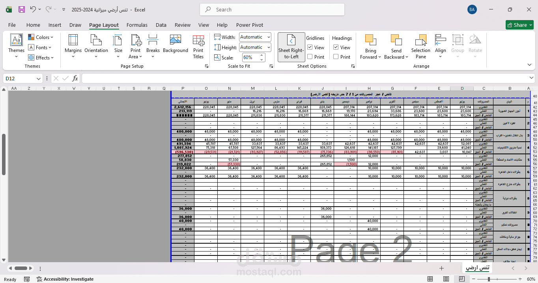This screenshot has width=538, height=283.
Task: Click the Insert Function fx button
Action: pyautogui.click(x=75, y=79)
